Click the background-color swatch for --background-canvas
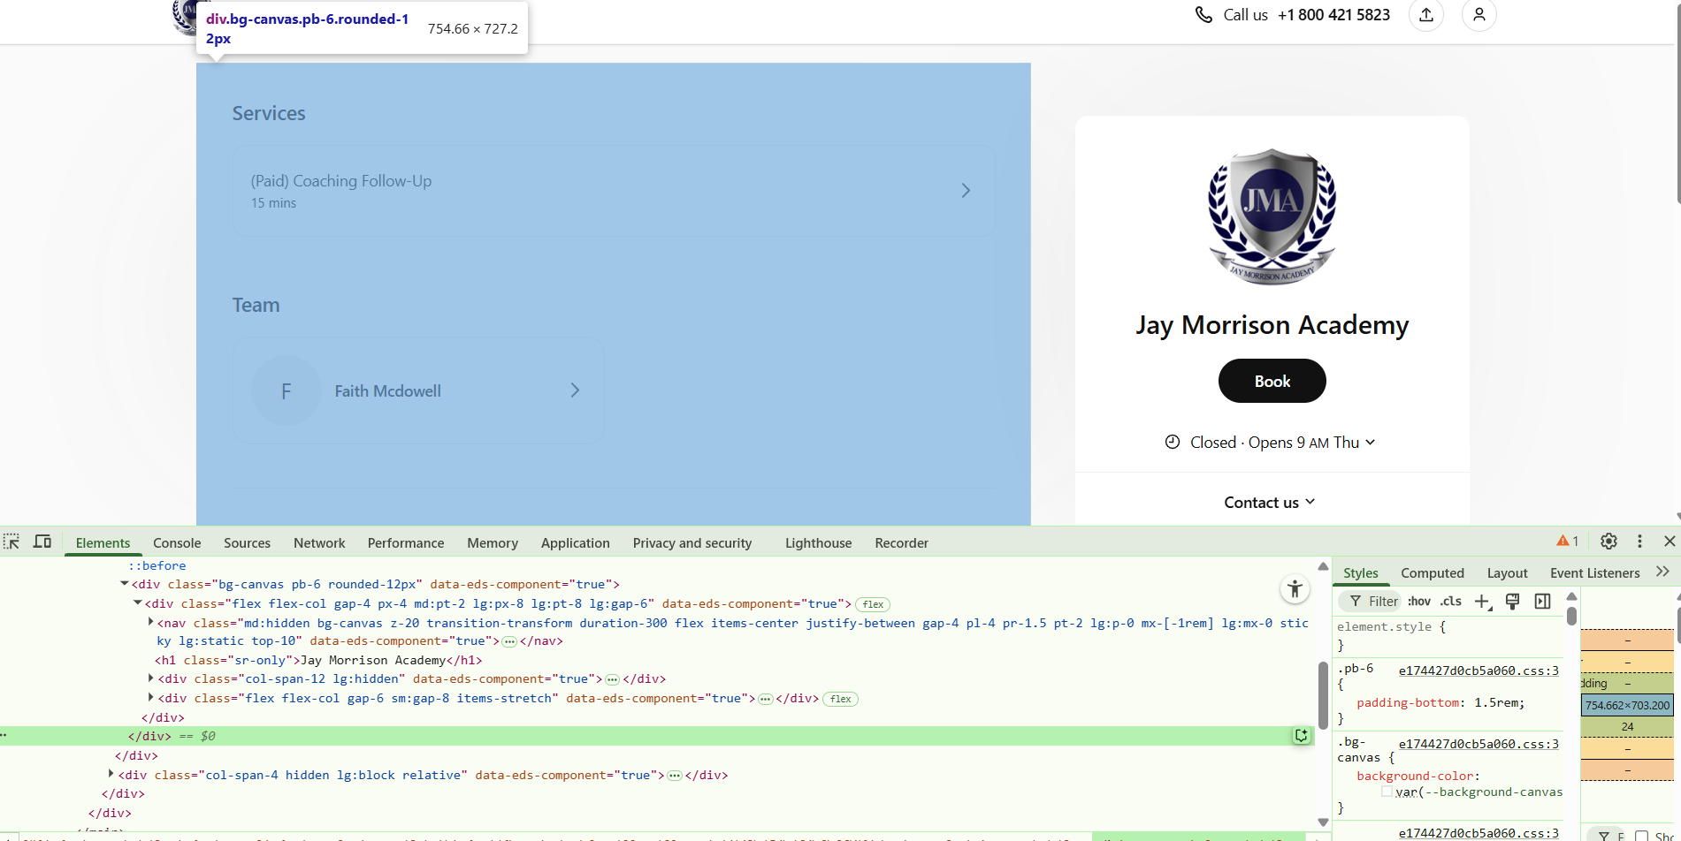1681x841 pixels. pos(1387,792)
